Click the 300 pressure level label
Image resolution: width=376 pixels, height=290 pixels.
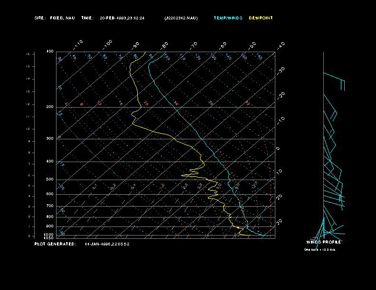tap(50, 139)
